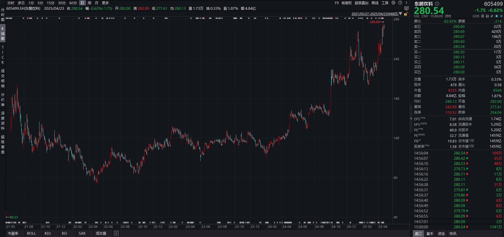Add indicator panel with plus box icon
Image resolution: width=504 pixels, height=237 pixels.
(116, 233)
